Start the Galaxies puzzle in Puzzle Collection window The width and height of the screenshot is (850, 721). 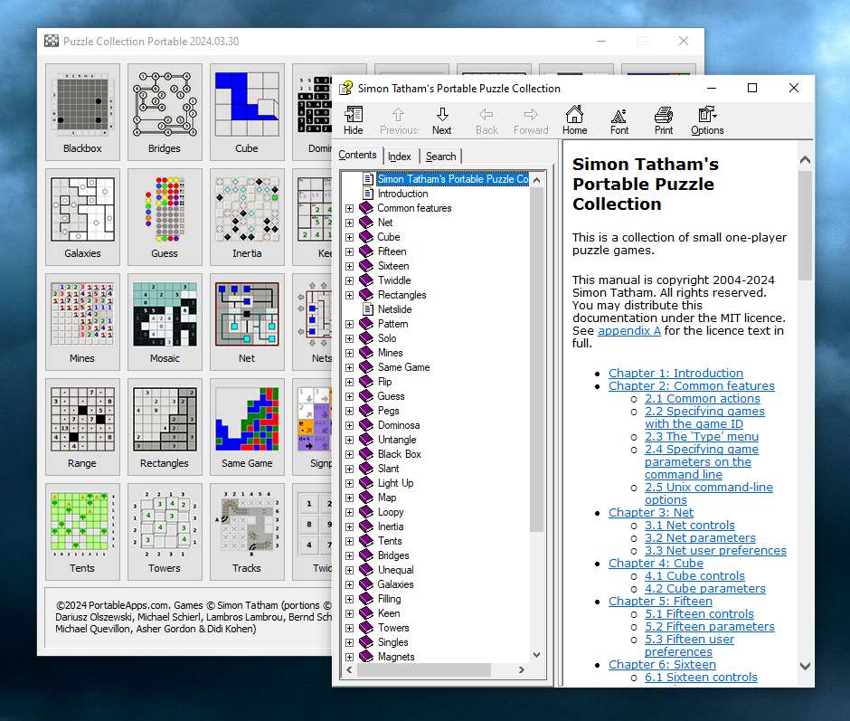[82, 217]
